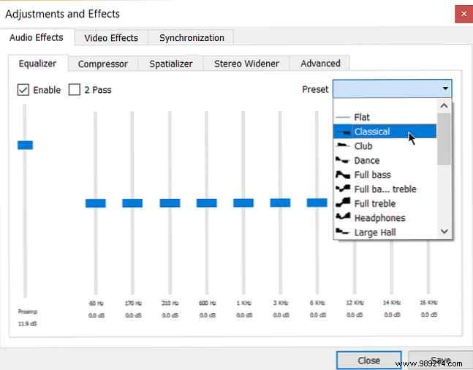Pick the Full treble preset
The width and height of the screenshot is (473, 370).
[385, 203]
